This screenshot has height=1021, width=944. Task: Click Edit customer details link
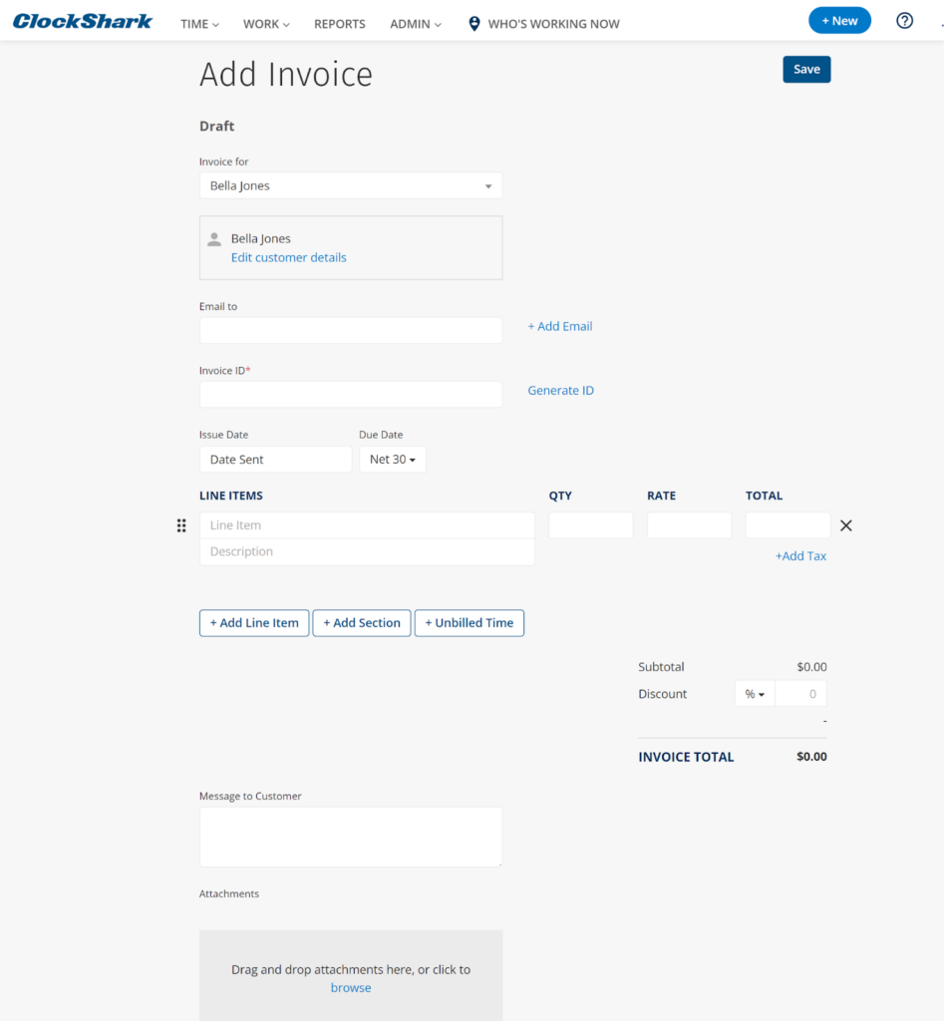point(289,257)
